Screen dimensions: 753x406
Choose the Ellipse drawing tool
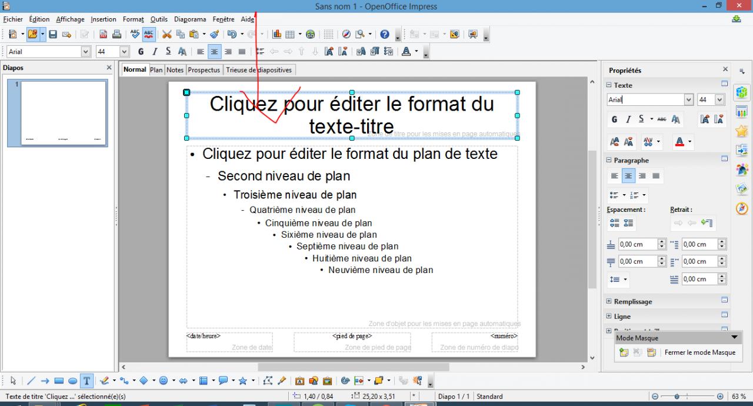[72, 381]
